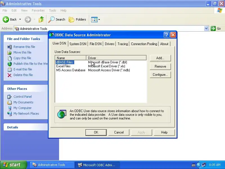Viewport: 225px width, 169px height.
Task: Expand the Address bar dropdown
Action: click(206, 28)
